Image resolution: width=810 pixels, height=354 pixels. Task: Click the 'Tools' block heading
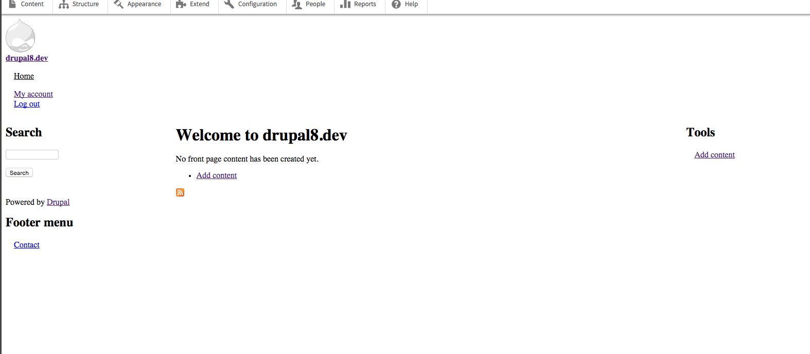pyautogui.click(x=700, y=132)
